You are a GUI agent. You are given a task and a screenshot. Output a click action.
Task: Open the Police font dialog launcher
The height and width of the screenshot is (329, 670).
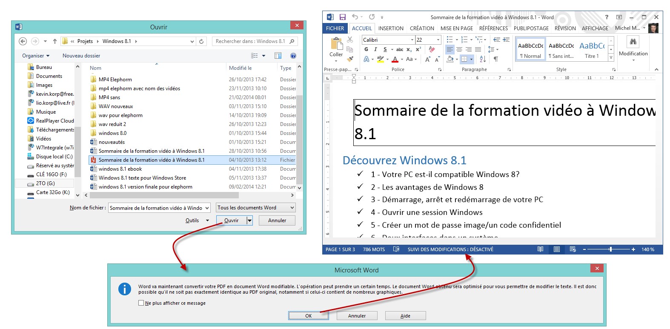pyautogui.click(x=440, y=69)
